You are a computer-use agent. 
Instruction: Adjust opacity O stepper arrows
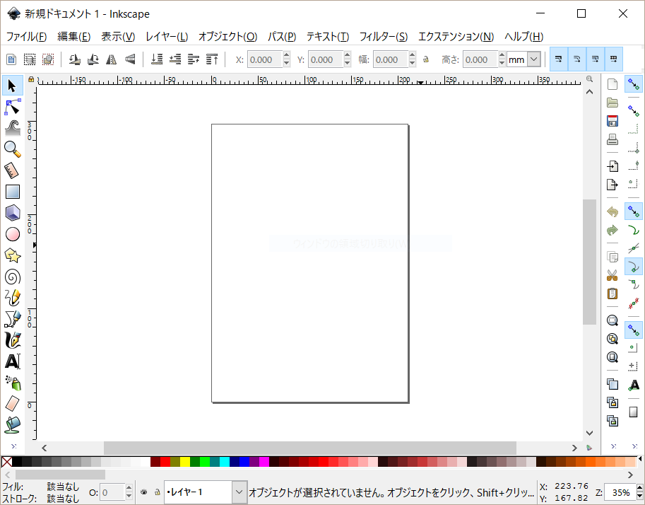(x=129, y=492)
